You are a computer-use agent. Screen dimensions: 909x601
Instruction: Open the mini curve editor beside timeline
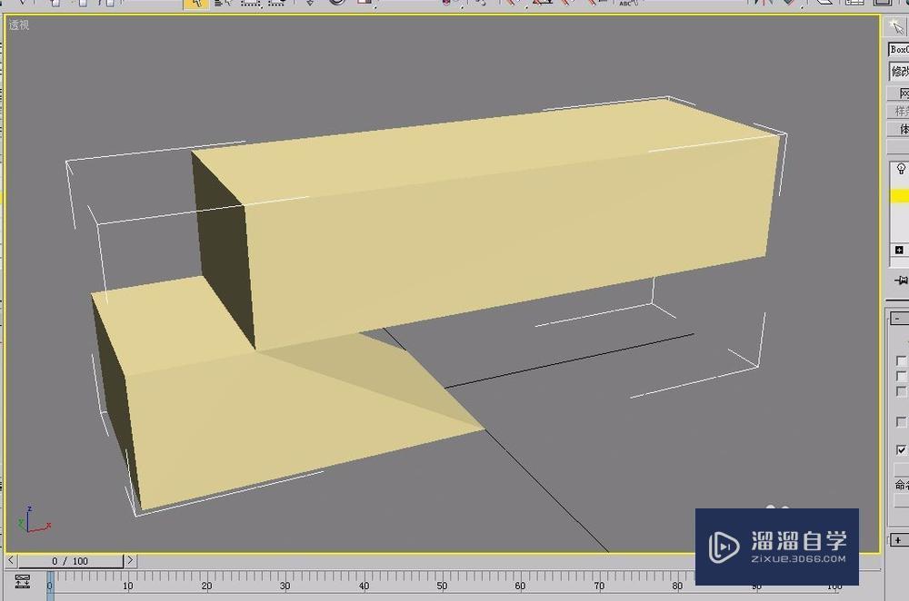[22, 581]
